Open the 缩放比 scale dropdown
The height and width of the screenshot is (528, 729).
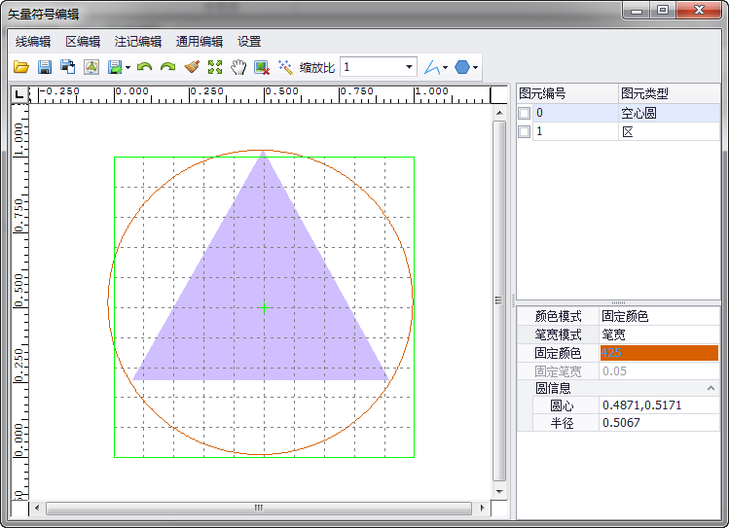[x=409, y=67]
